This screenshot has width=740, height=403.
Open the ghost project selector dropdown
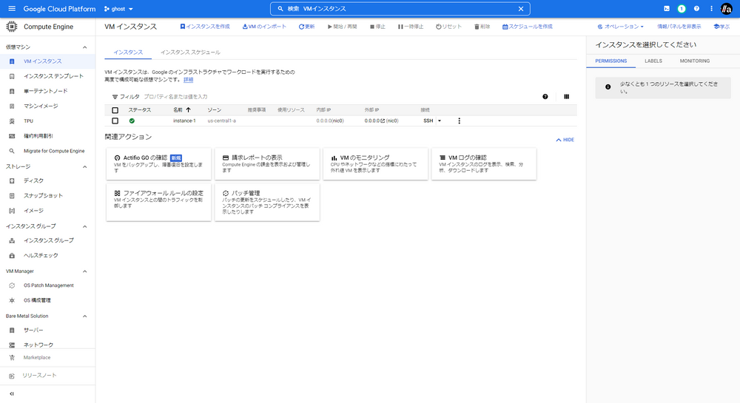118,9
